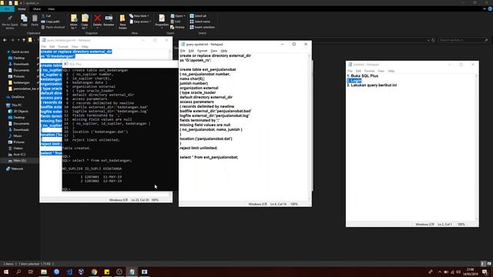Open View menu in Untitled Notepad
Screen dimensions: 493x277
pyautogui.click(x=381, y=71)
